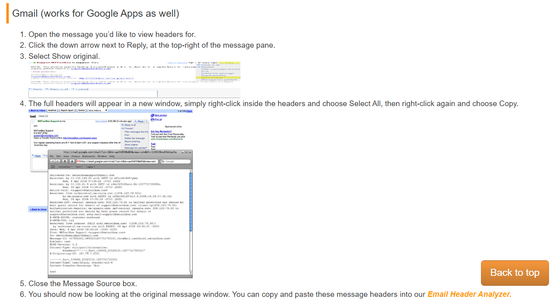The width and height of the screenshot is (555, 306).
Task: Click step text 'Close the Message Source box.'
Action: 82,284
